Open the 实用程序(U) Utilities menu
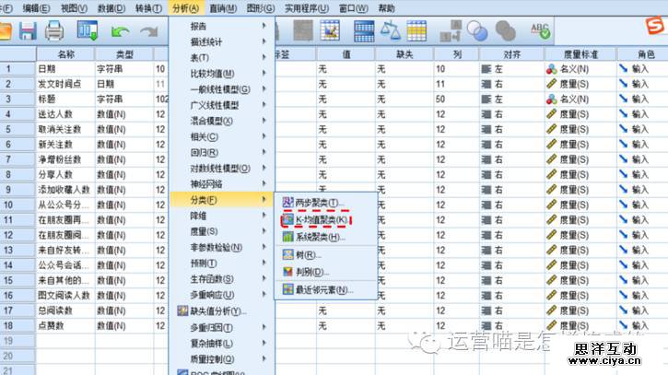This screenshot has height=375, width=668. pyautogui.click(x=306, y=8)
